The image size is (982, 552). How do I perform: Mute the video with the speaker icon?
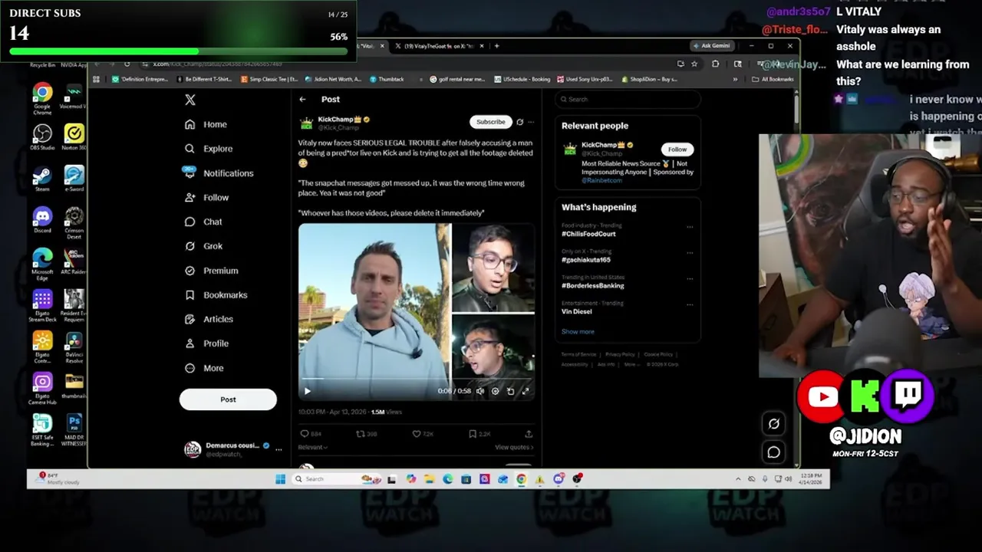[480, 391]
